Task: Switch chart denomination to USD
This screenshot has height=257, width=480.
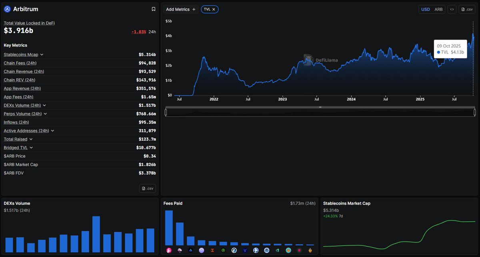Action: tap(426, 9)
